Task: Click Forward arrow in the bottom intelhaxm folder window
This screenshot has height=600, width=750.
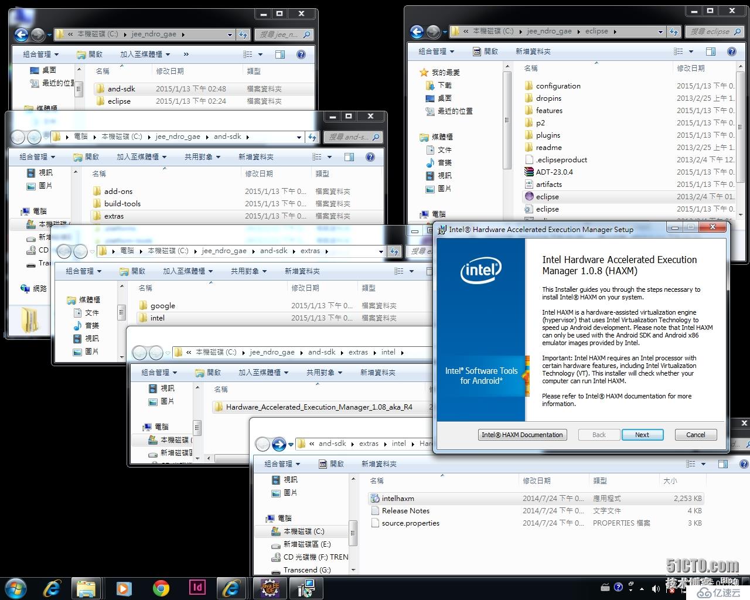Action: point(278,444)
